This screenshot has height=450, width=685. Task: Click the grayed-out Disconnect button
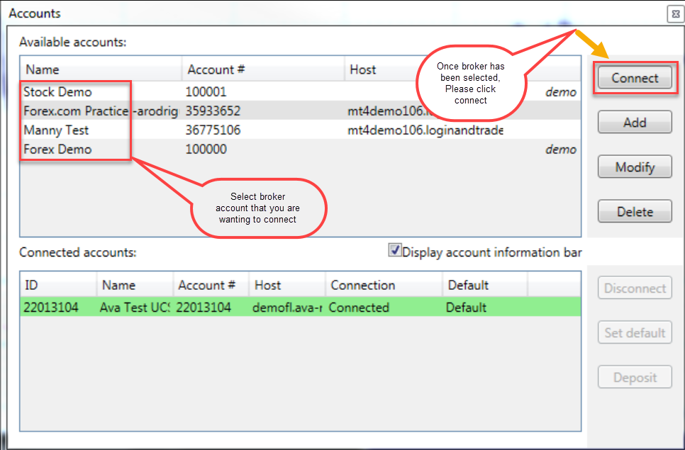(635, 288)
